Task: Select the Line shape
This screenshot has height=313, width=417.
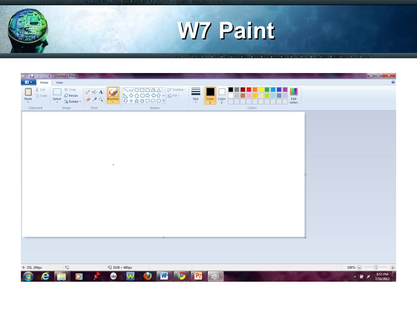Action: tap(126, 90)
